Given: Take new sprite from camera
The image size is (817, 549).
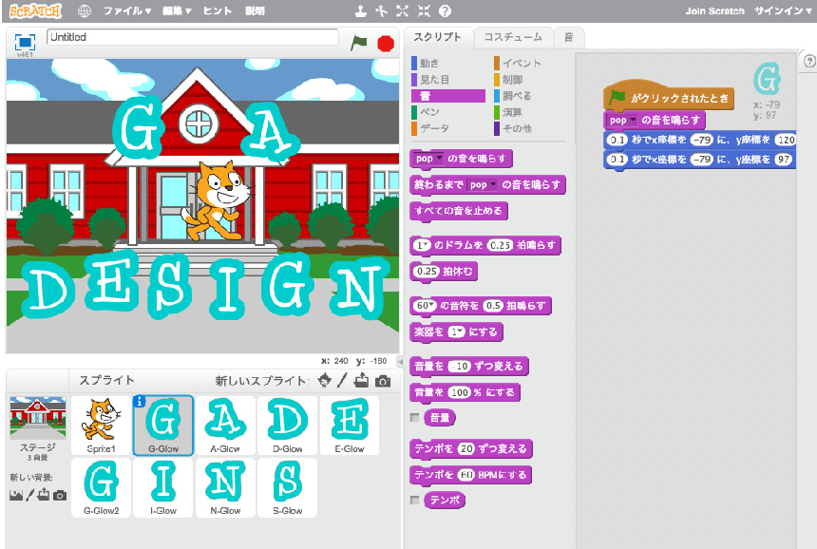Looking at the screenshot, I should 383,381.
